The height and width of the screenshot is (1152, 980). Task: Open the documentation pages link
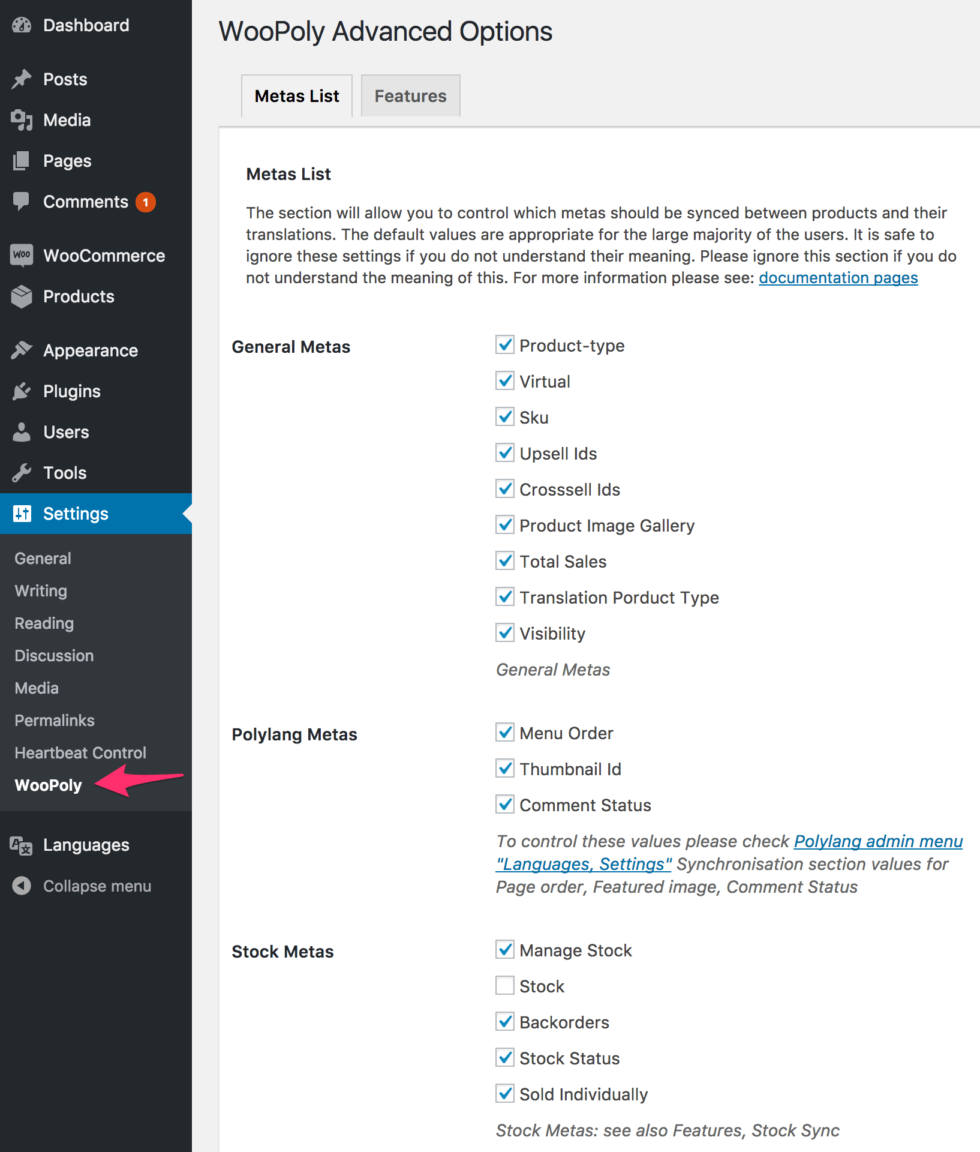pyautogui.click(x=837, y=278)
